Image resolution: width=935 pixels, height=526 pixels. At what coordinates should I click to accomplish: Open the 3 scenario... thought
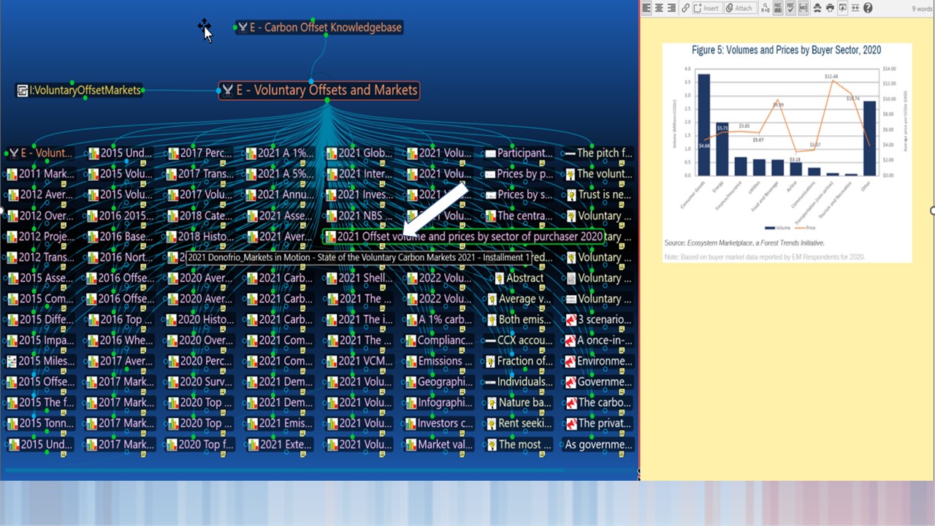tap(598, 319)
